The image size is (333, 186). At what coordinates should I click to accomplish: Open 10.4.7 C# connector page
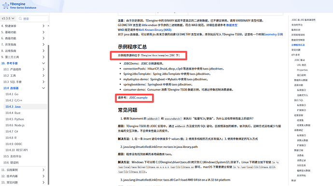pyautogui.click(x=12, y=131)
